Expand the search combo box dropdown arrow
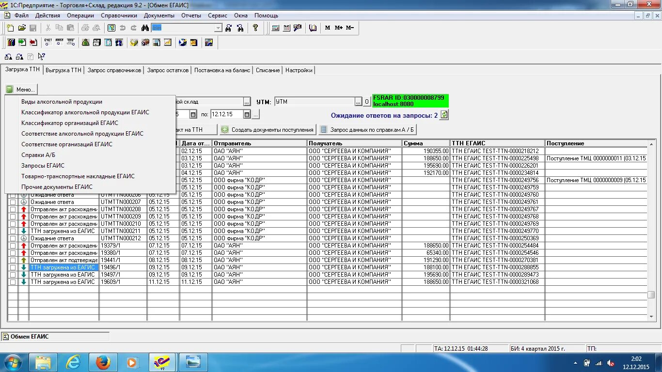This screenshot has height=372, width=662. click(218, 28)
